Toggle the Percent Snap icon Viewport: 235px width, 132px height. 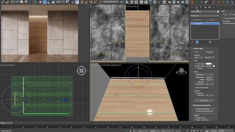pyautogui.click(x=91, y=2)
